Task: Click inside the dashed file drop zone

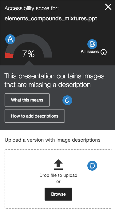Action: [x=58, y=179]
